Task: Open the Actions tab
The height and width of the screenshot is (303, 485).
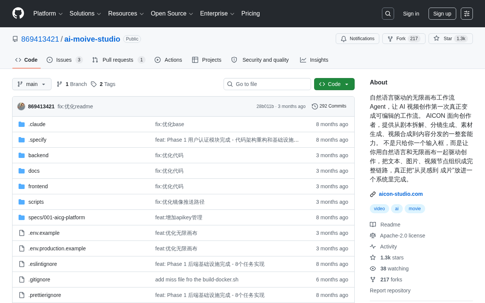Action: tap(168, 60)
